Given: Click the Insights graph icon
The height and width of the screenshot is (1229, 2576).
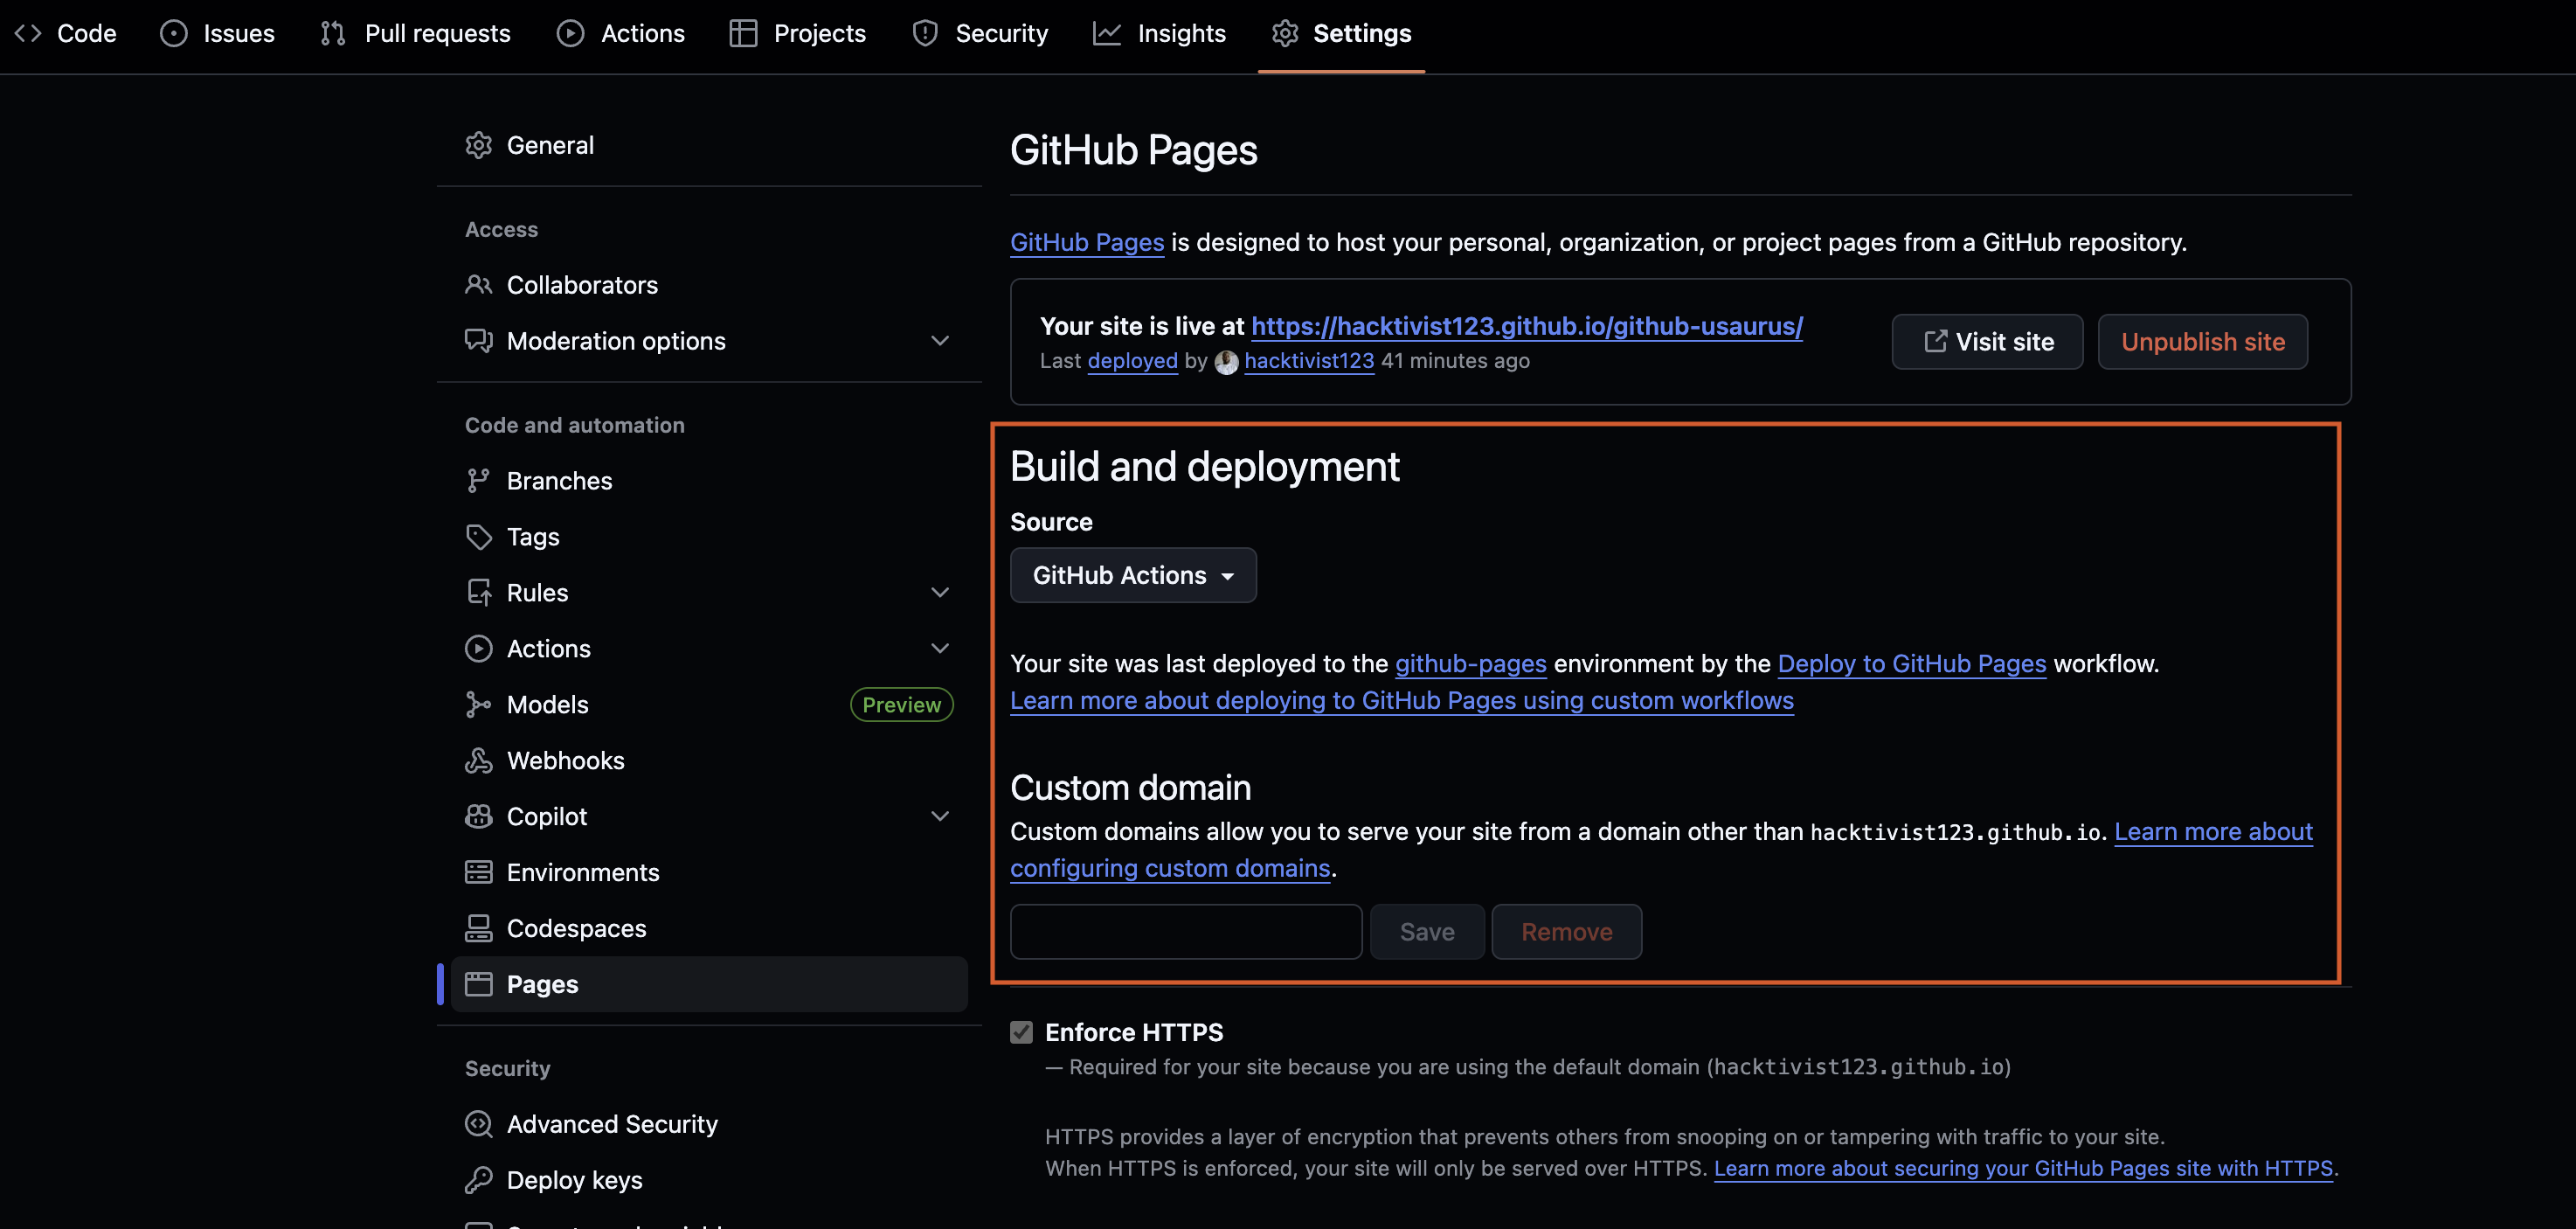Looking at the screenshot, I should (1106, 33).
